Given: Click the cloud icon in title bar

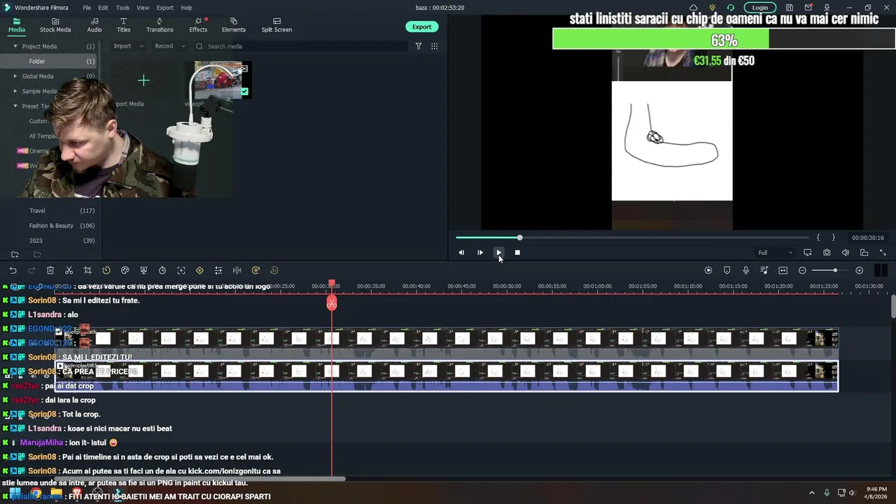Looking at the screenshot, I should (693, 8).
